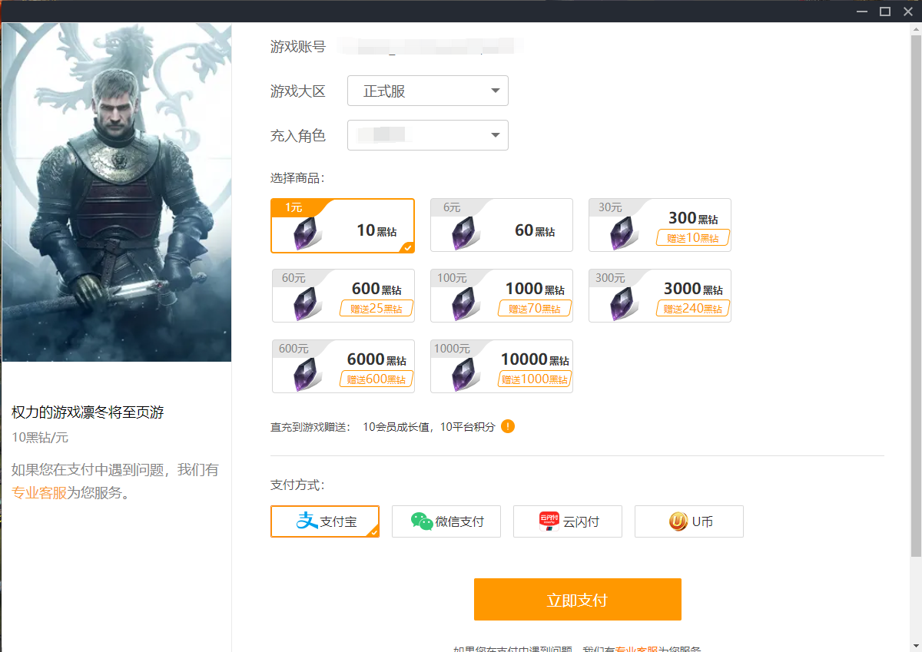Pick the 300元 3000黑钻 package
The image size is (922, 652).
pyautogui.click(x=660, y=296)
